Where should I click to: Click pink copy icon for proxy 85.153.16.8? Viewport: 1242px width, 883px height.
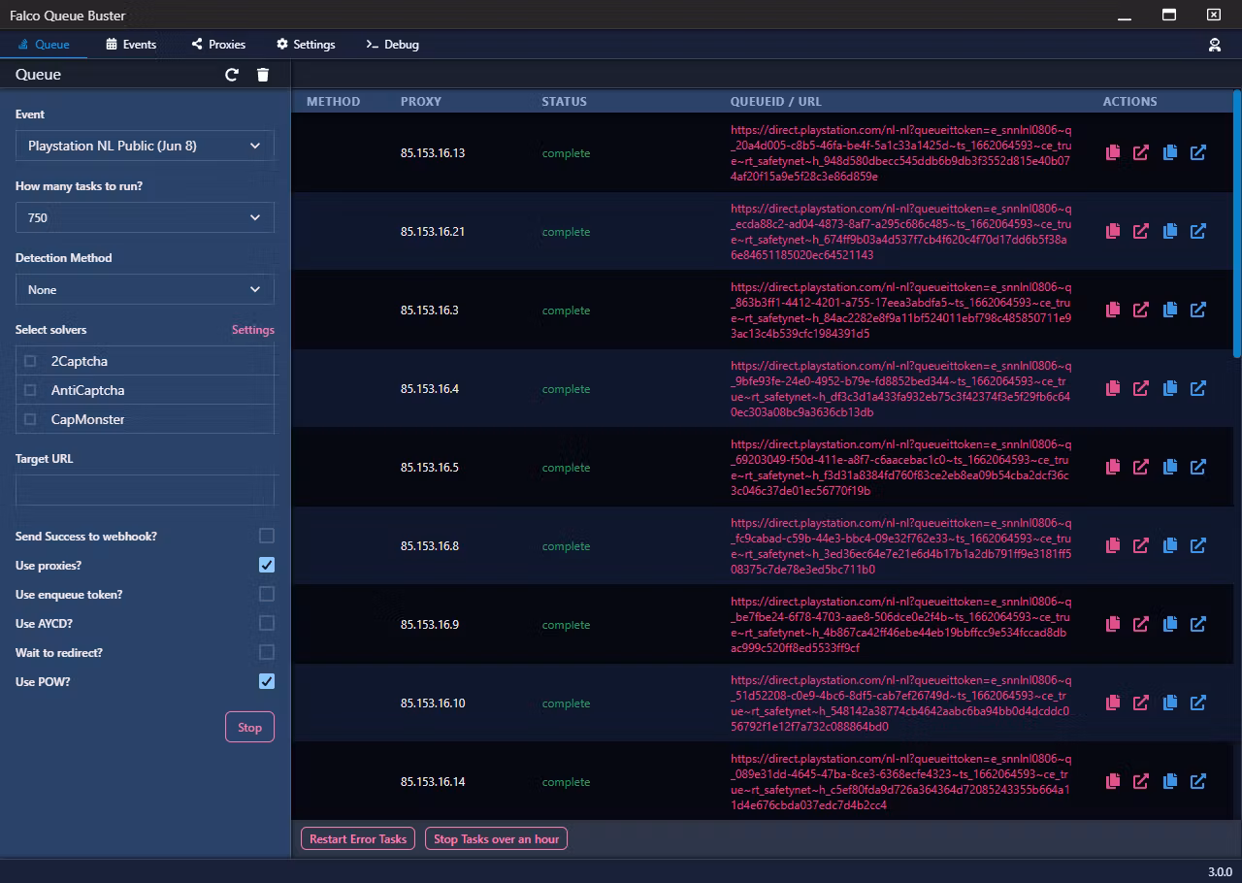(1113, 546)
